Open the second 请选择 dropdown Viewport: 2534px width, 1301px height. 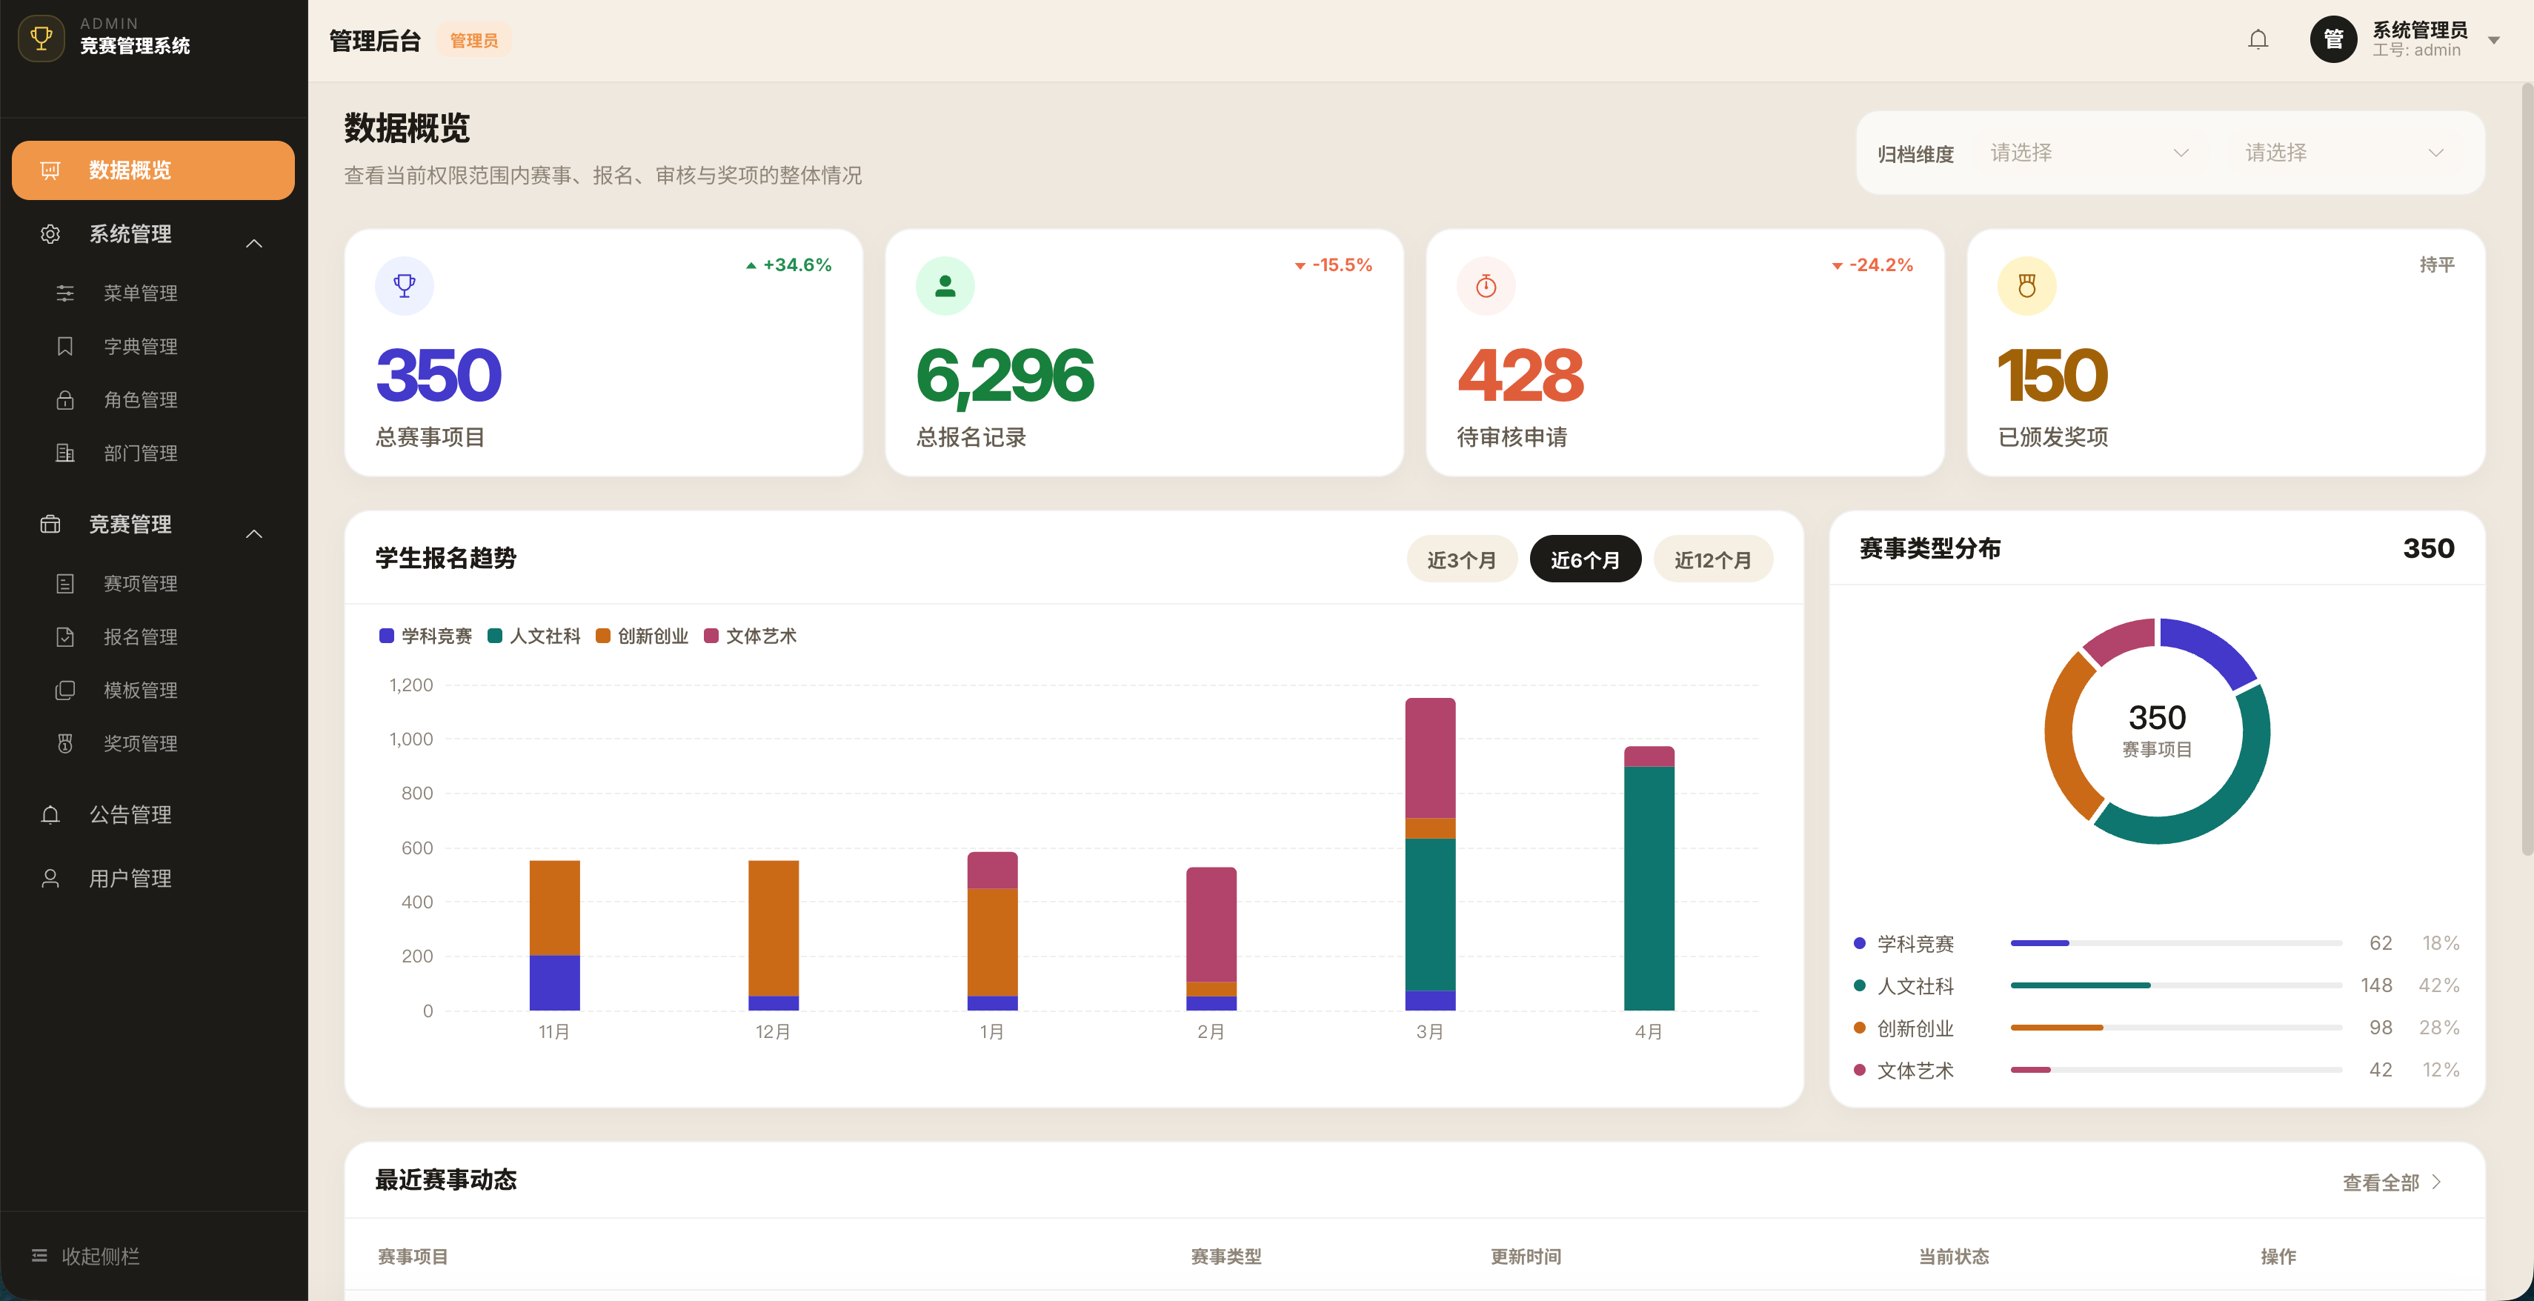[x=2344, y=153]
